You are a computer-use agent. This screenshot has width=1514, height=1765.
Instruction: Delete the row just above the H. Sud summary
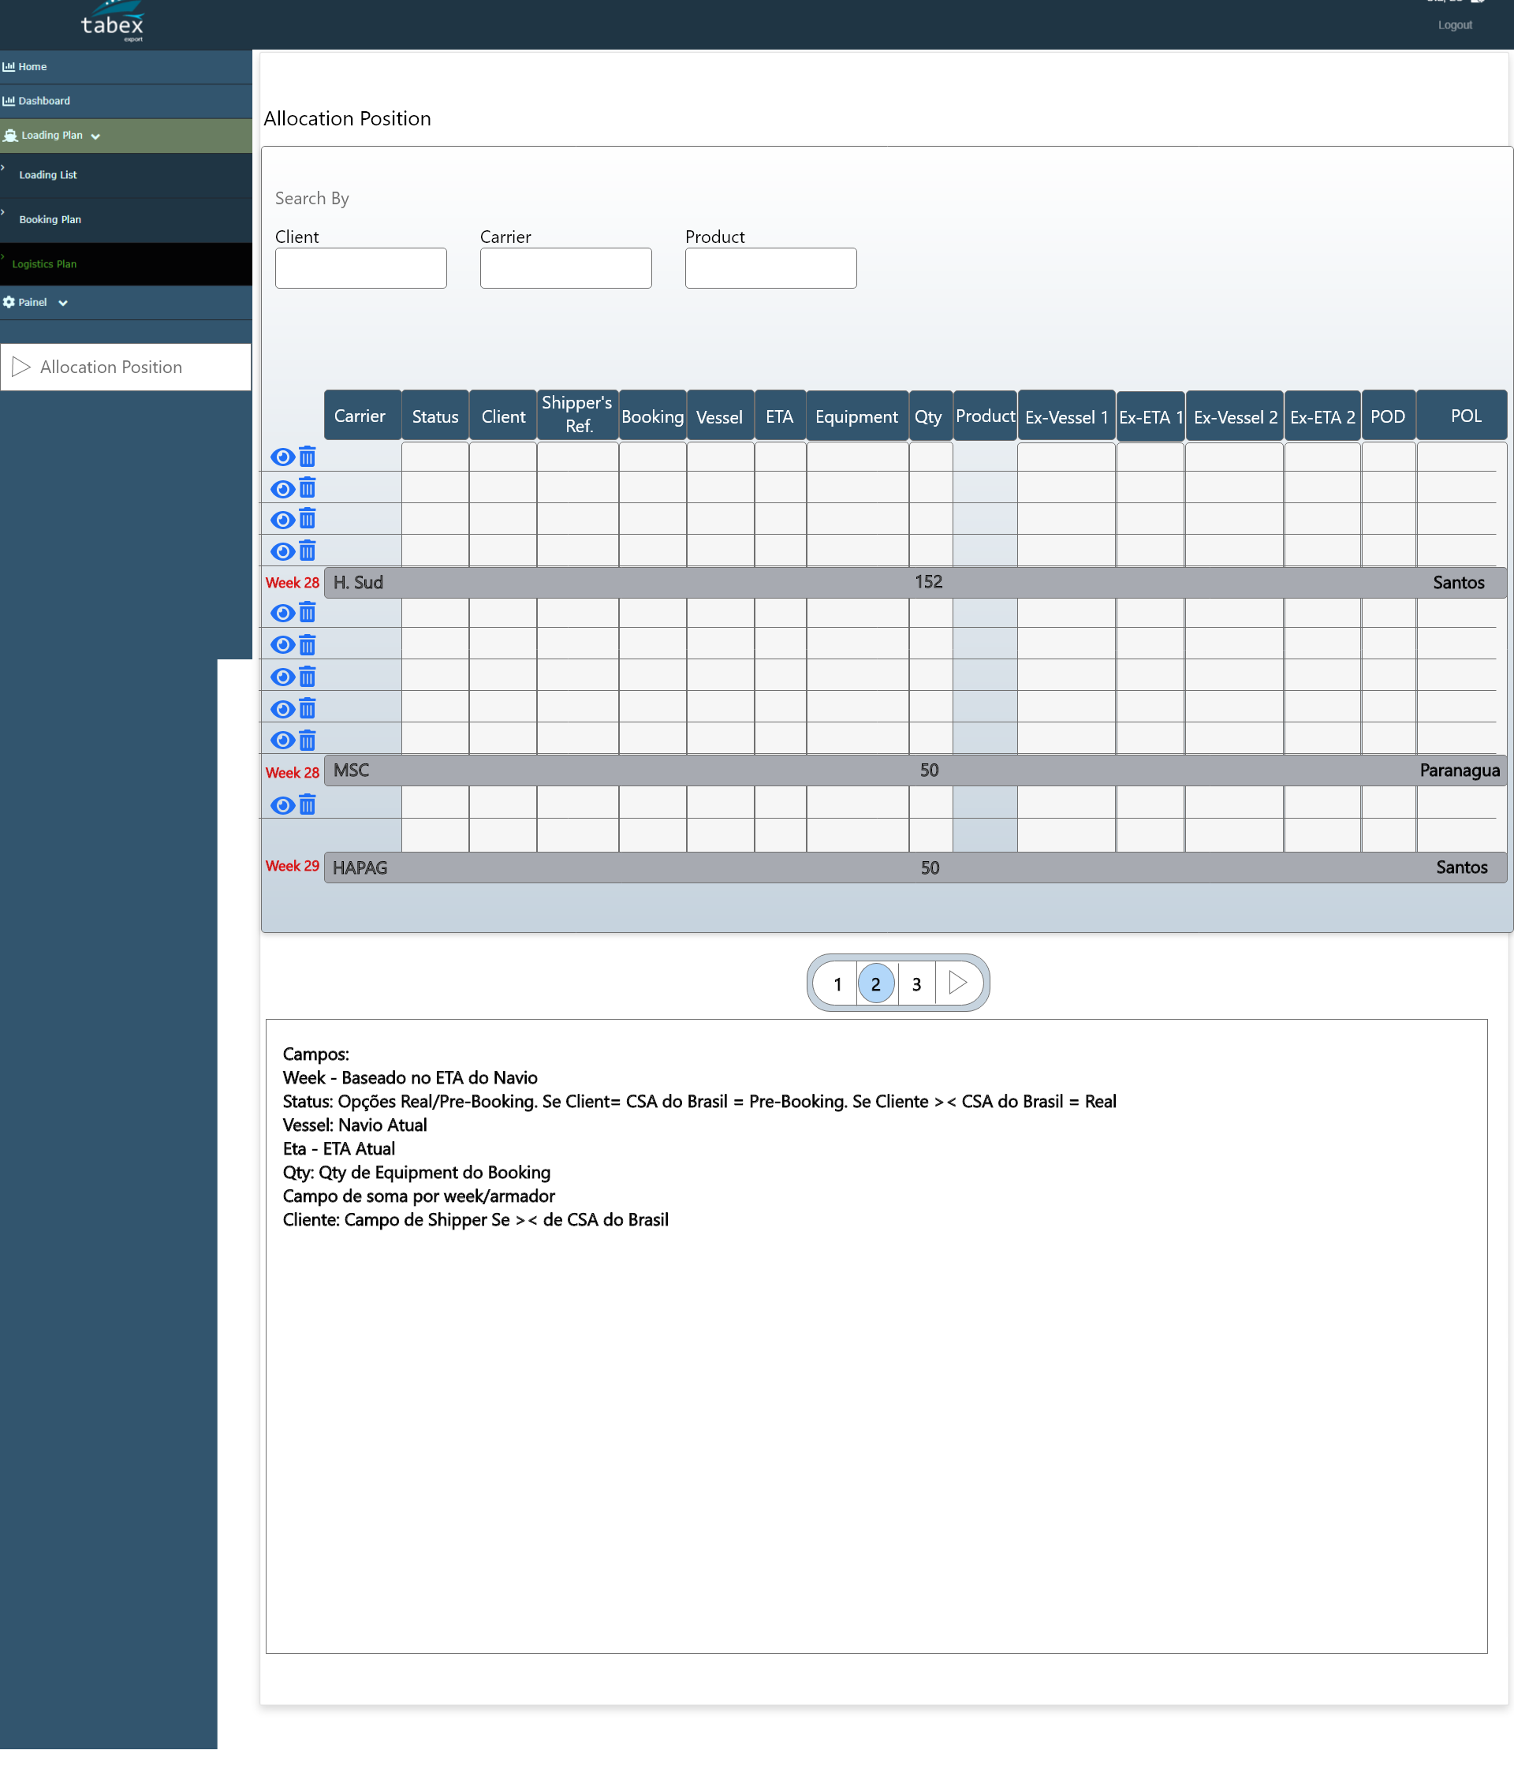tap(308, 551)
